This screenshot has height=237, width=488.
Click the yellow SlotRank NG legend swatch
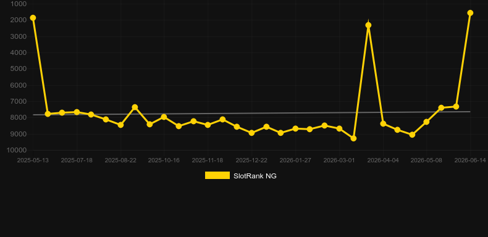click(x=217, y=175)
